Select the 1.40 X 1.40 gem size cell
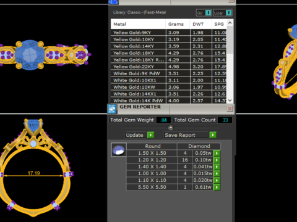This screenshot has height=222, width=297. pyautogui.click(x=152, y=166)
